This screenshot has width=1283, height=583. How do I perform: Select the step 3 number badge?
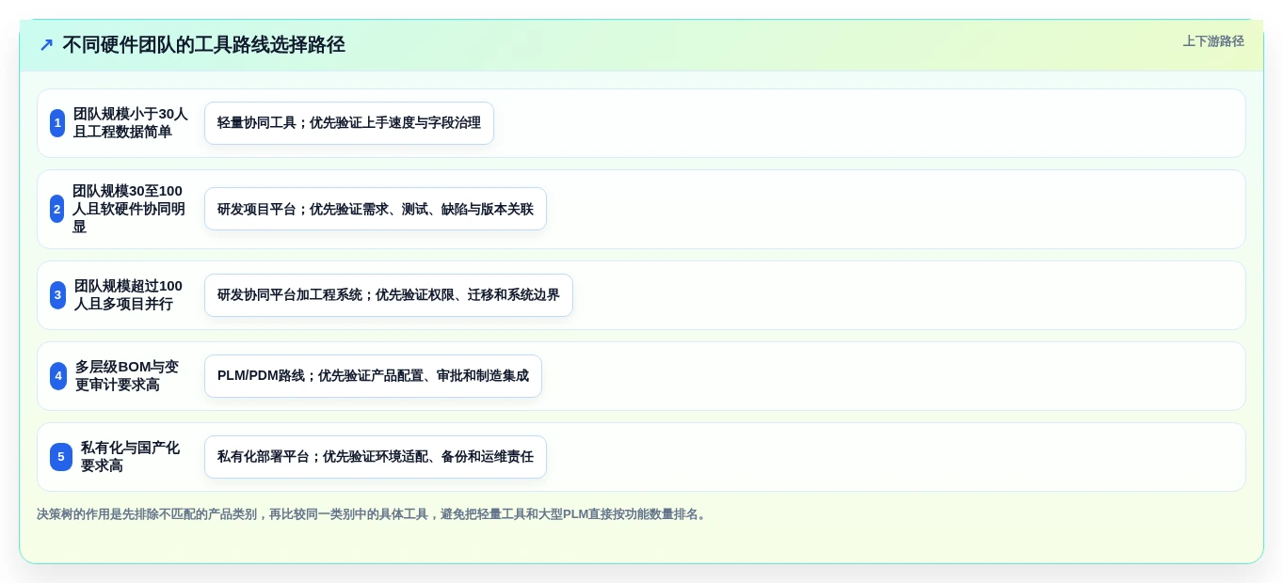[57, 295]
